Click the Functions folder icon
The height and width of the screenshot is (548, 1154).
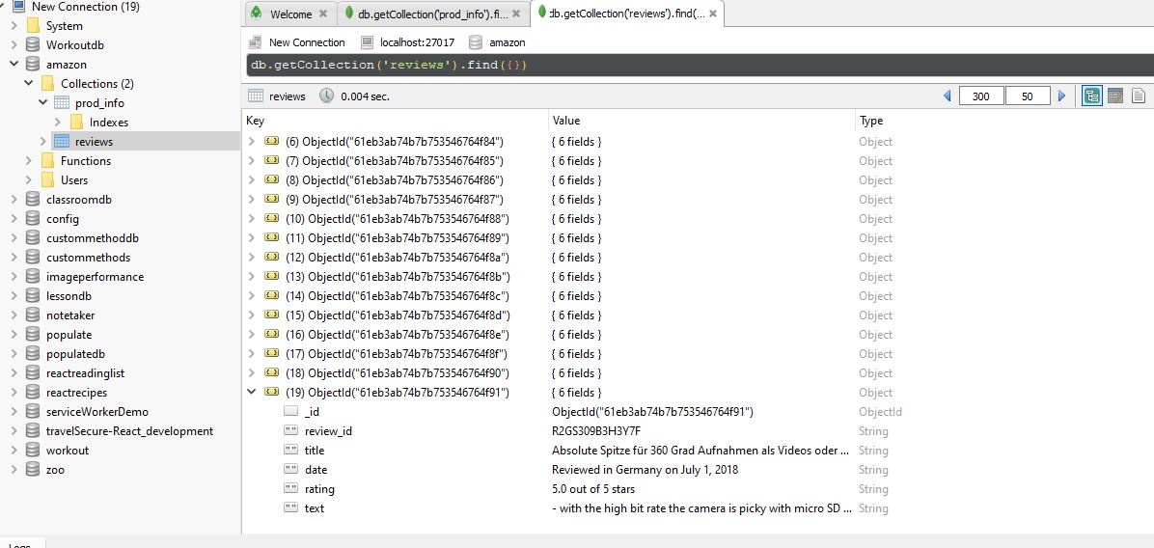47,160
